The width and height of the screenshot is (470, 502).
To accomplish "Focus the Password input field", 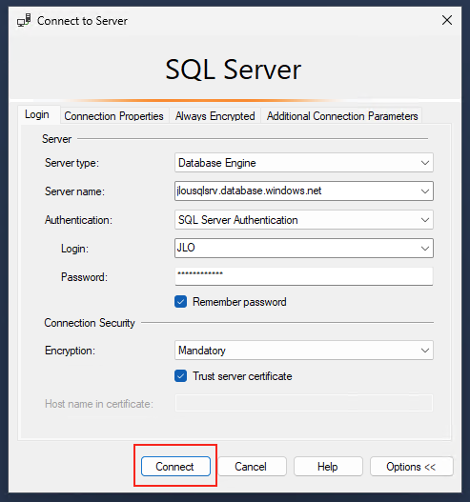I will (x=304, y=276).
